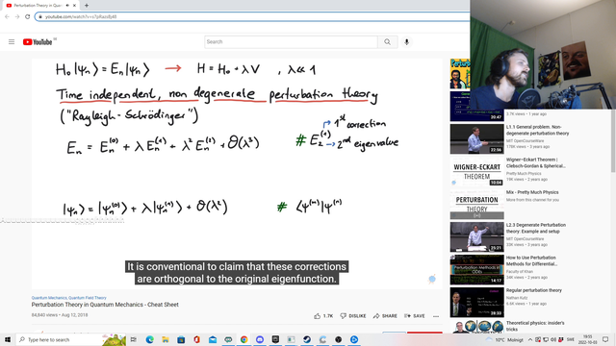Click the Quantum Field Theory category link
Image resolution: width=616 pixels, height=346 pixels.
88,298
